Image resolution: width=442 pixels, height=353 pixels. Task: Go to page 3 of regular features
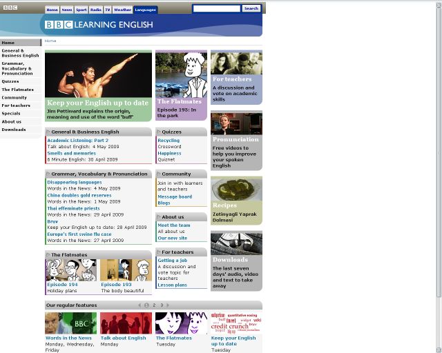coord(162,305)
